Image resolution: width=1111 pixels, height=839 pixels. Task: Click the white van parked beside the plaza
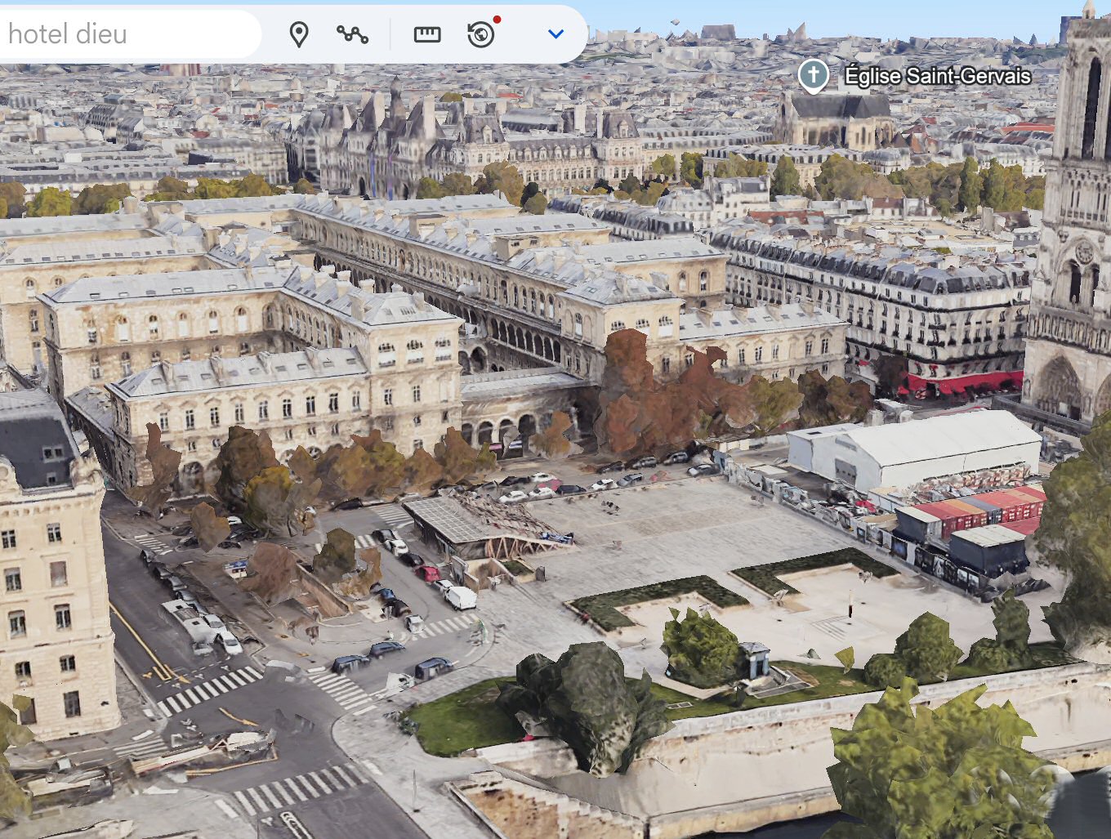pos(461,597)
